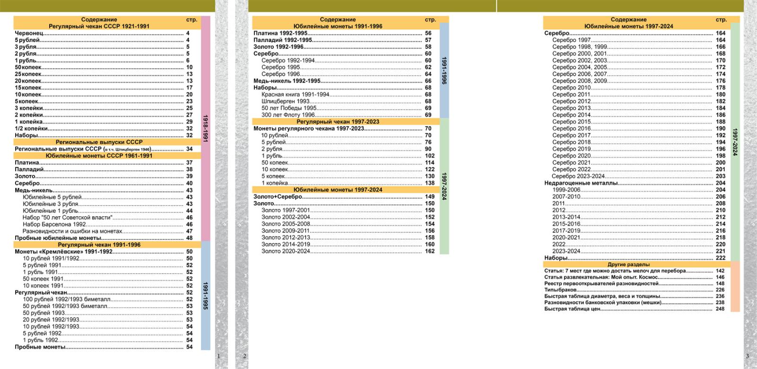Open the Золото 2009-2011 contents entry
The image size is (757, 369).
pos(286,231)
